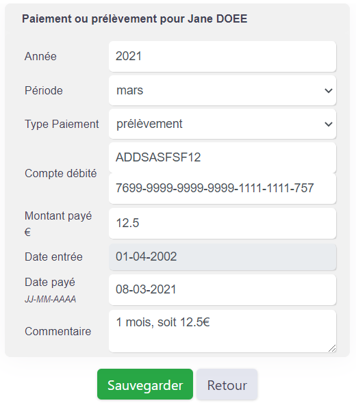
Task: Grab the textarea resize handle in Commentaire
Action: tap(332, 348)
